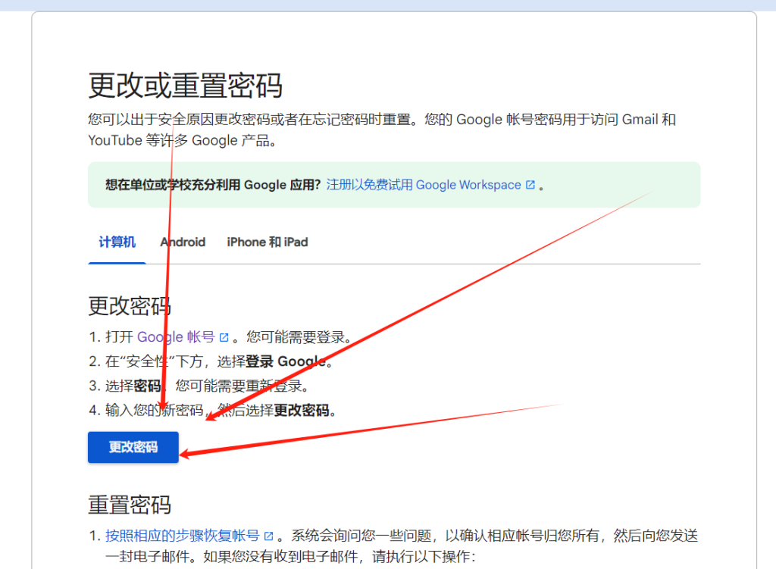Viewport: 776px width, 569px height.
Task: Switch to the 计算机 tab
Action: (117, 242)
